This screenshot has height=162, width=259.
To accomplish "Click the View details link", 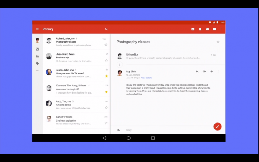I will pos(146,78).
